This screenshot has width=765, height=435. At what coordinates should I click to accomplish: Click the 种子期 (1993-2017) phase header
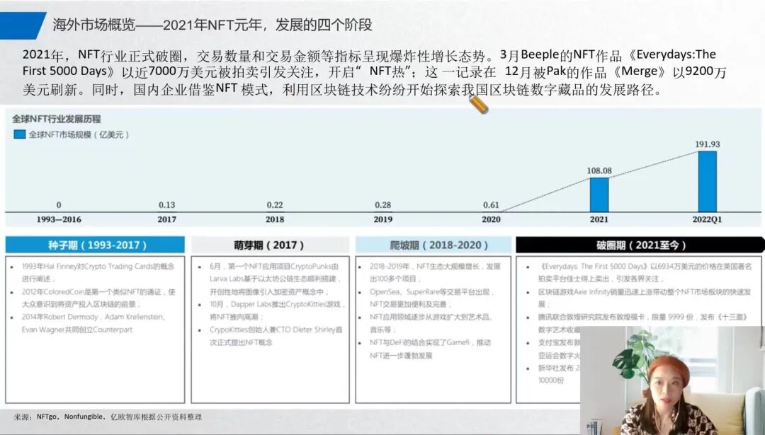97,244
